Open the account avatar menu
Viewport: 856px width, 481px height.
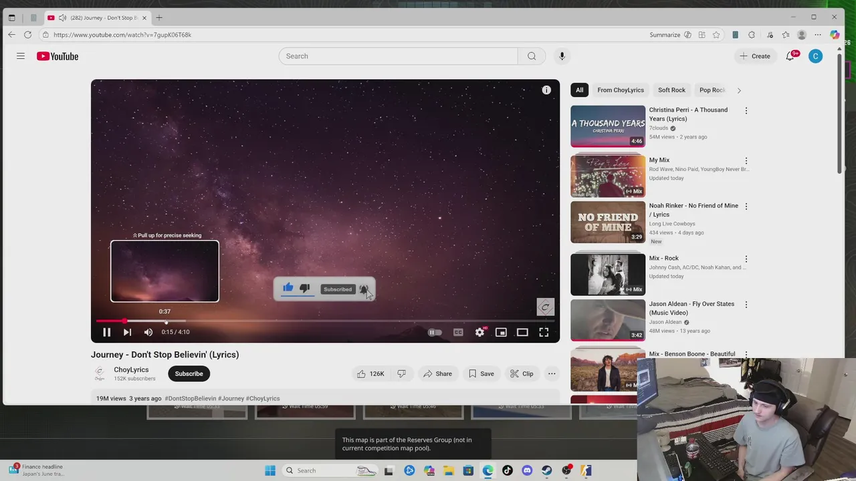click(x=815, y=56)
